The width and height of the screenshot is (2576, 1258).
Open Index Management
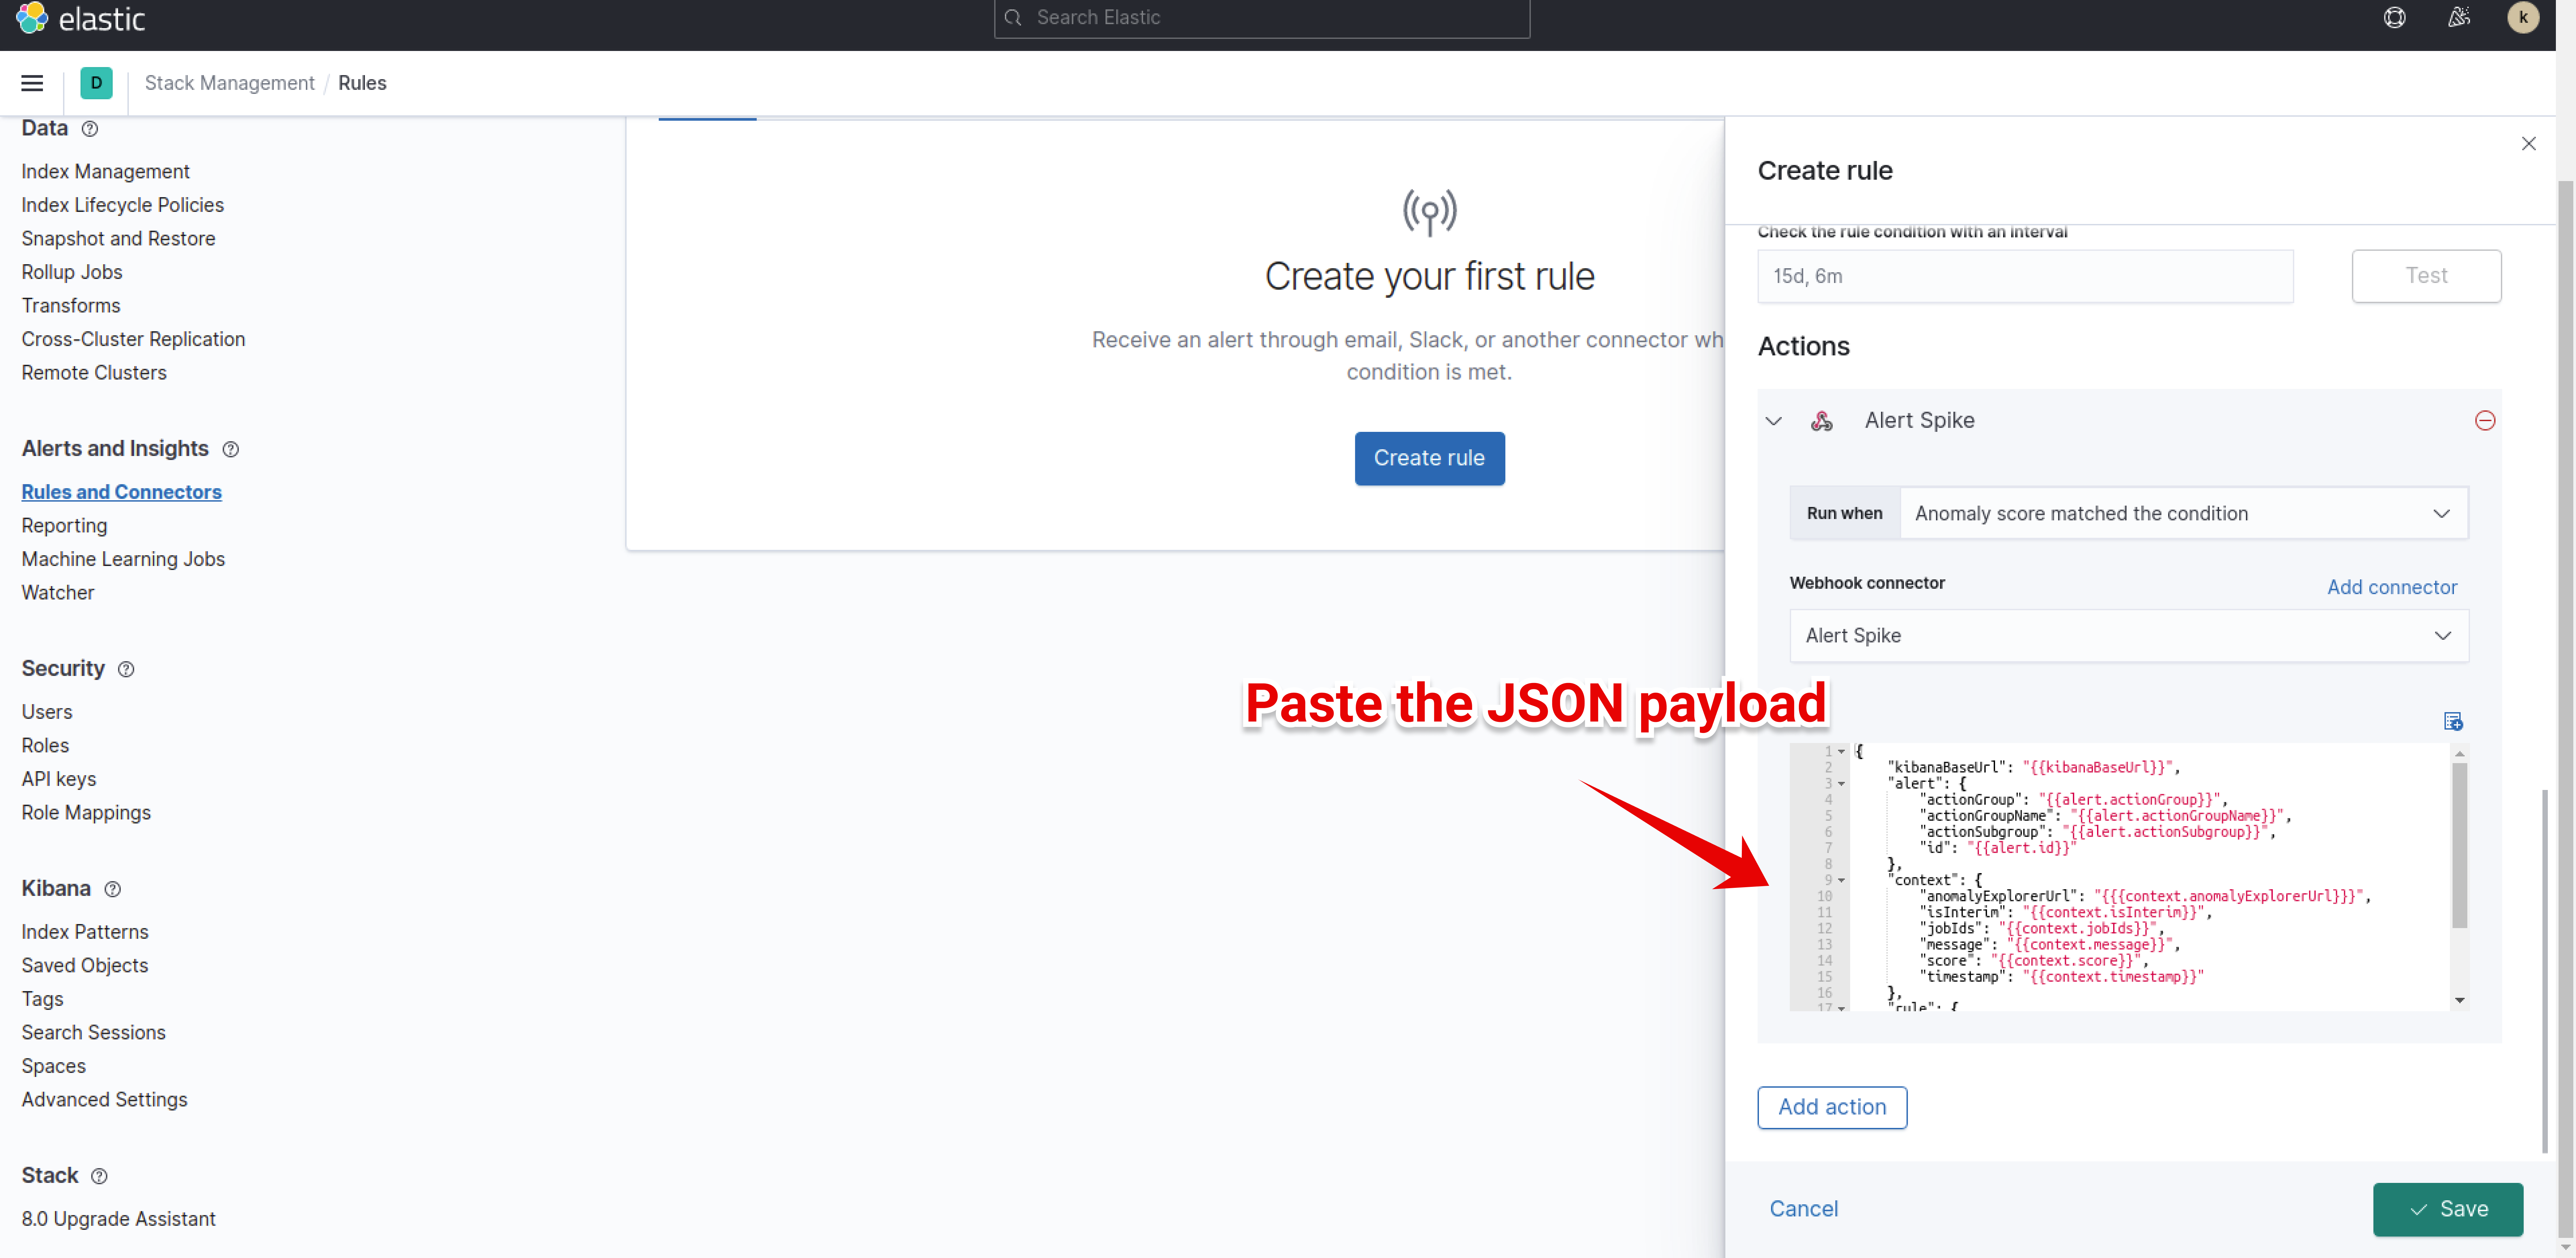click(x=106, y=172)
